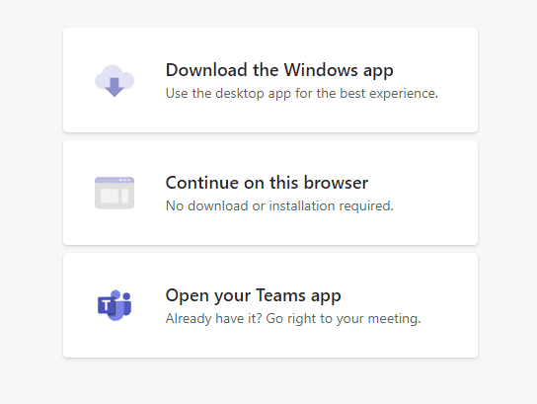Select the Continue on this browser card
This screenshot has width=537, height=404.
point(270,193)
